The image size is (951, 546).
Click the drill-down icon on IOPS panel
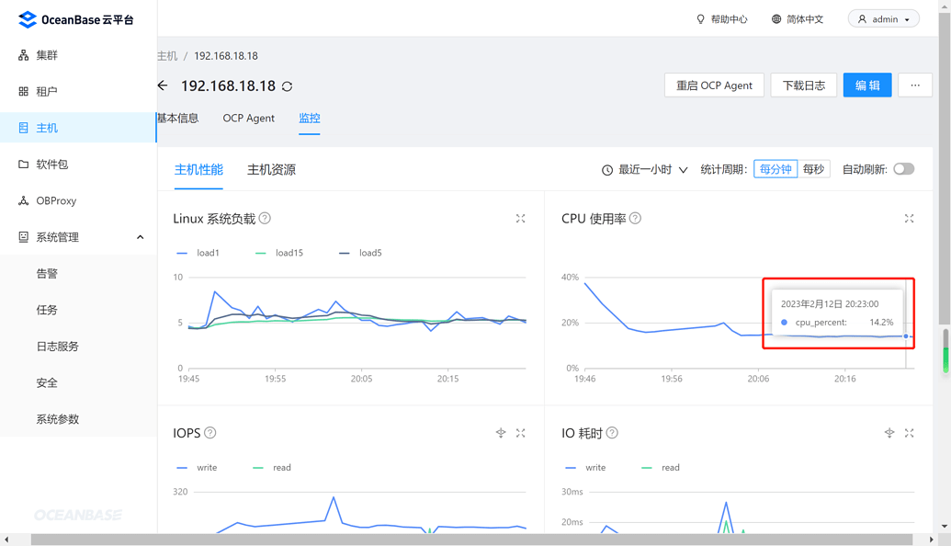click(501, 433)
